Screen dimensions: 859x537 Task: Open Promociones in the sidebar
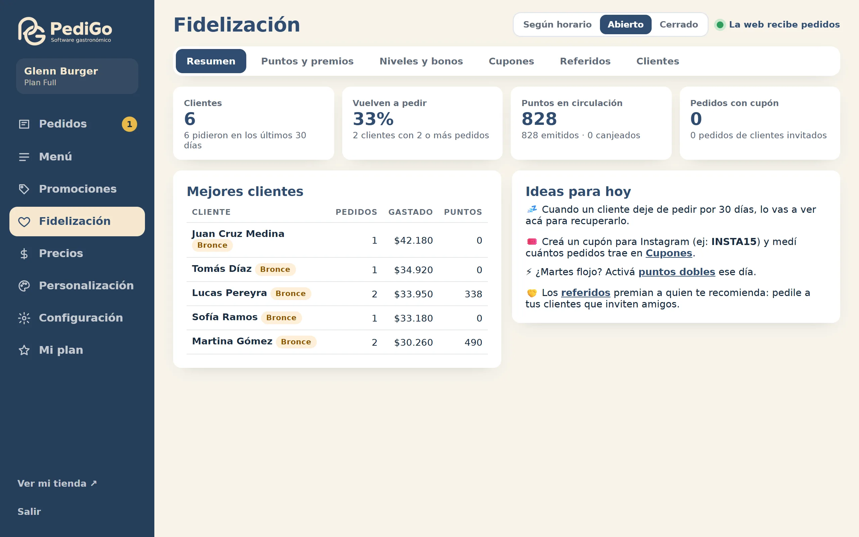(x=77, y=189)
